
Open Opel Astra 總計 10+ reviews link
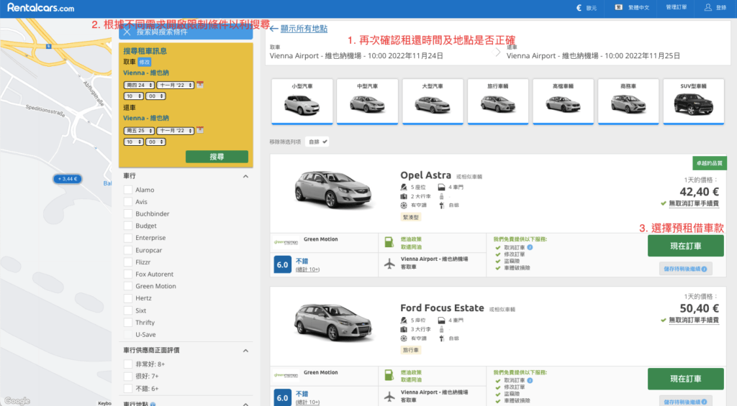[x=307, y=269]
